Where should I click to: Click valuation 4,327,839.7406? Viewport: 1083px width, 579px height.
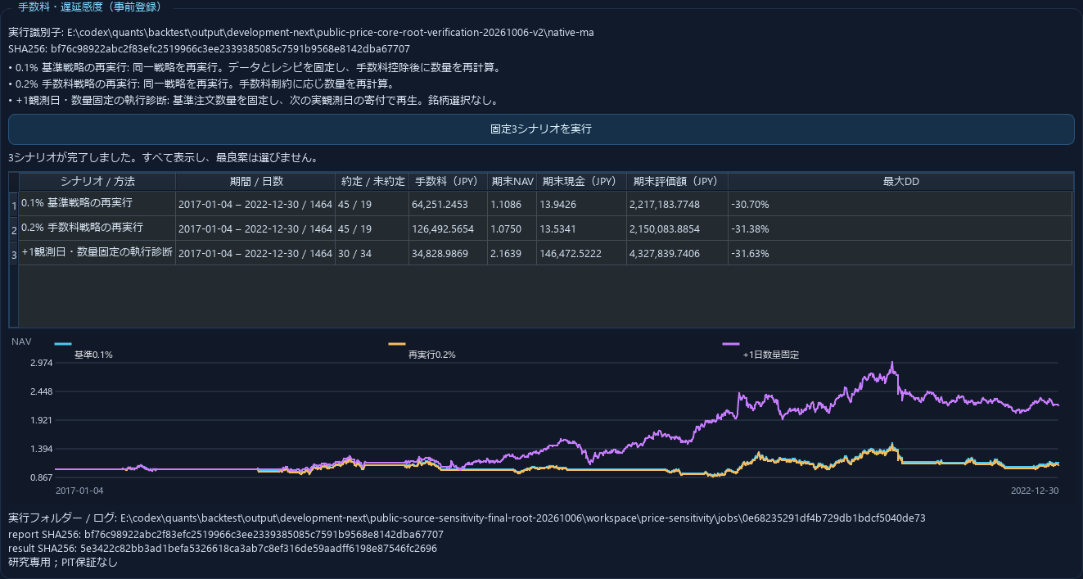677,253
